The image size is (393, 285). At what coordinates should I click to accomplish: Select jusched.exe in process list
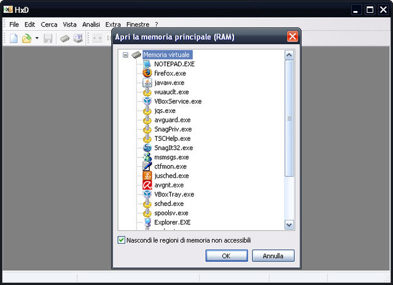pyautogui.click(x=171, y=176)
